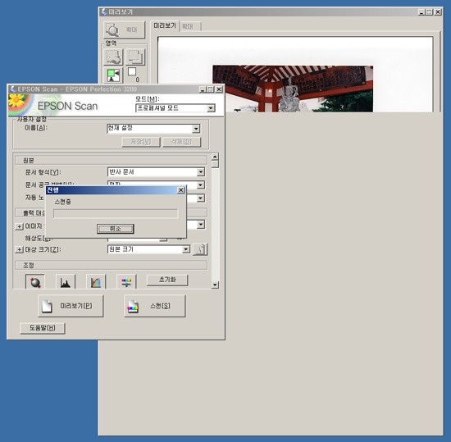Screen dimensions: 451x442
Task: Click the scanning progress bar
Action: click(x=116, y=214)
